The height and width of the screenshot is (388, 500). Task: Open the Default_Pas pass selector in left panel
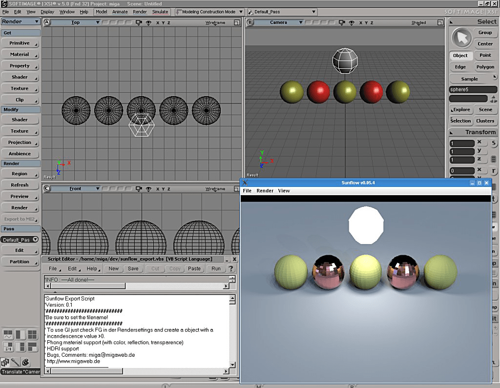[x=20, y=240]
